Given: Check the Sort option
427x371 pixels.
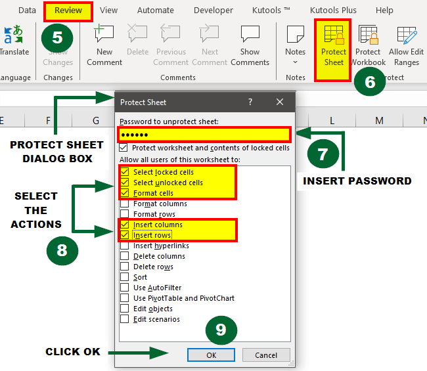Looking at the screenshot, I should (x=125, y=277).
